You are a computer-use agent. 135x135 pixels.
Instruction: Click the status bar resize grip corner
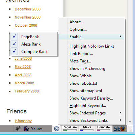pos(131,130)
